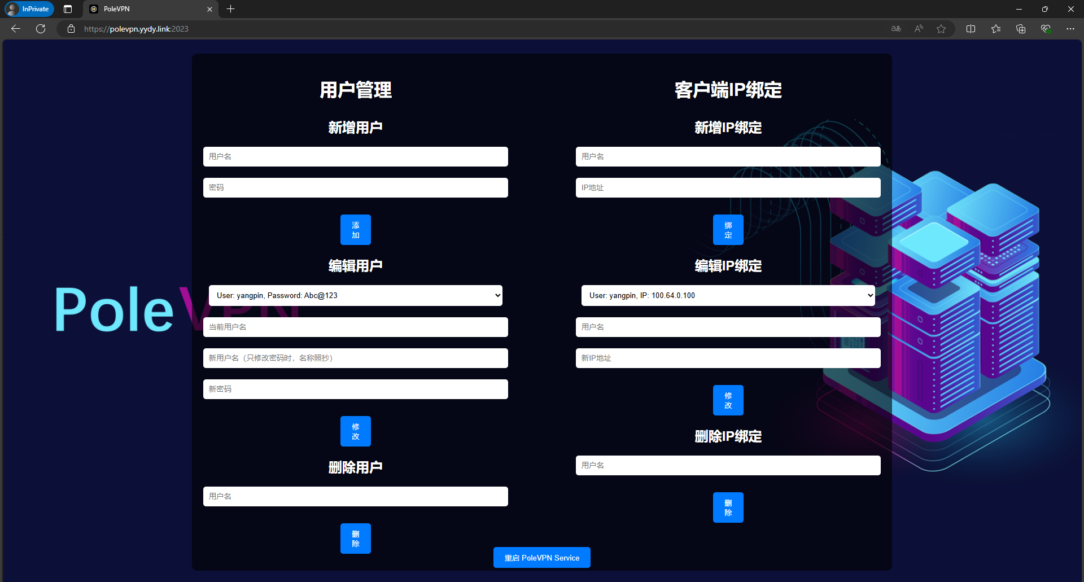Open the User: yangpin IP 100.64.0.100 dropdown
Image resolution: width=1084 pixels, height=582 pixels.
coord(728,295)
